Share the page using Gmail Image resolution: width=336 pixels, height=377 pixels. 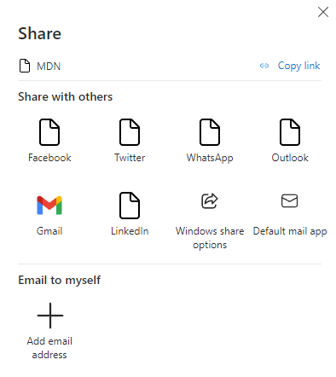[x=49, y=215]
